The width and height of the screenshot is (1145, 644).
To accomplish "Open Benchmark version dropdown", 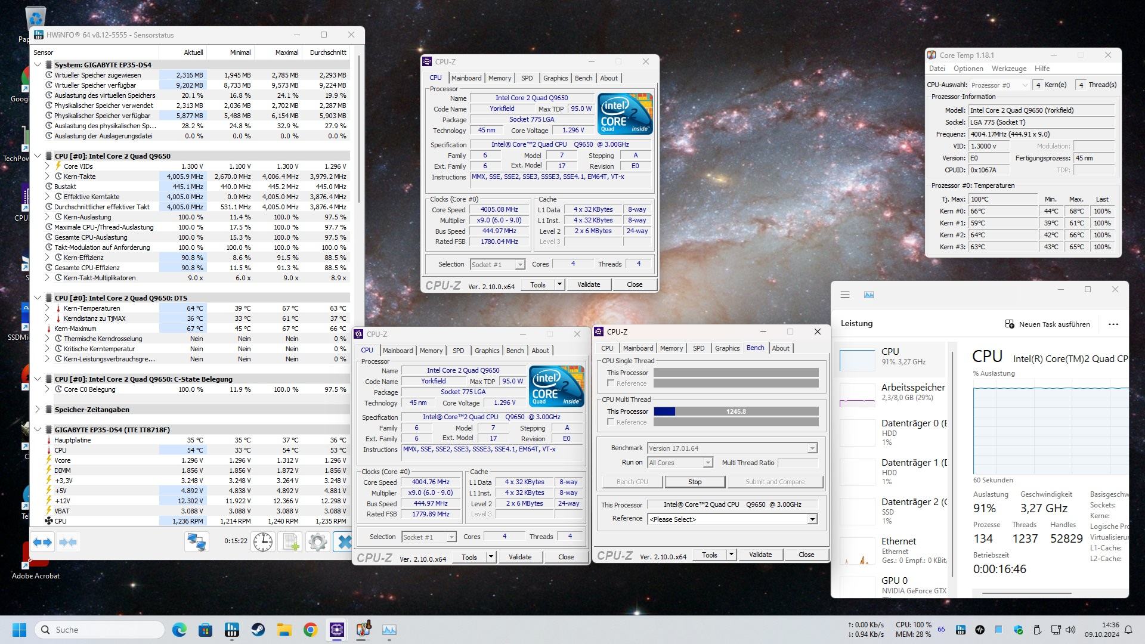I will tap(812, 448).
